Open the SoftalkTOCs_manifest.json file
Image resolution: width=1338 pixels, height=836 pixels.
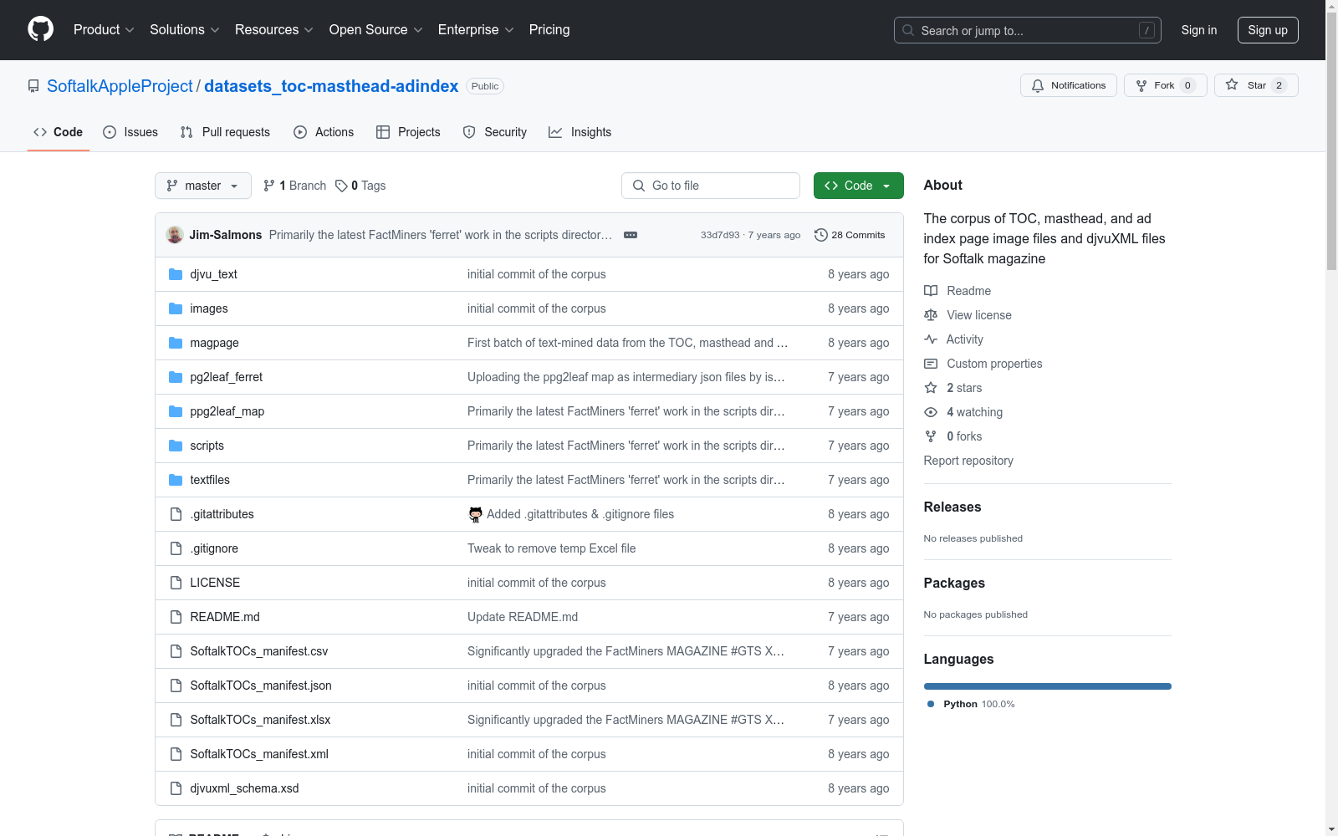[x=261, y=686]
